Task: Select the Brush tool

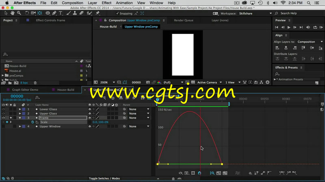Action: pyautogui.click(x=68, y=13)
